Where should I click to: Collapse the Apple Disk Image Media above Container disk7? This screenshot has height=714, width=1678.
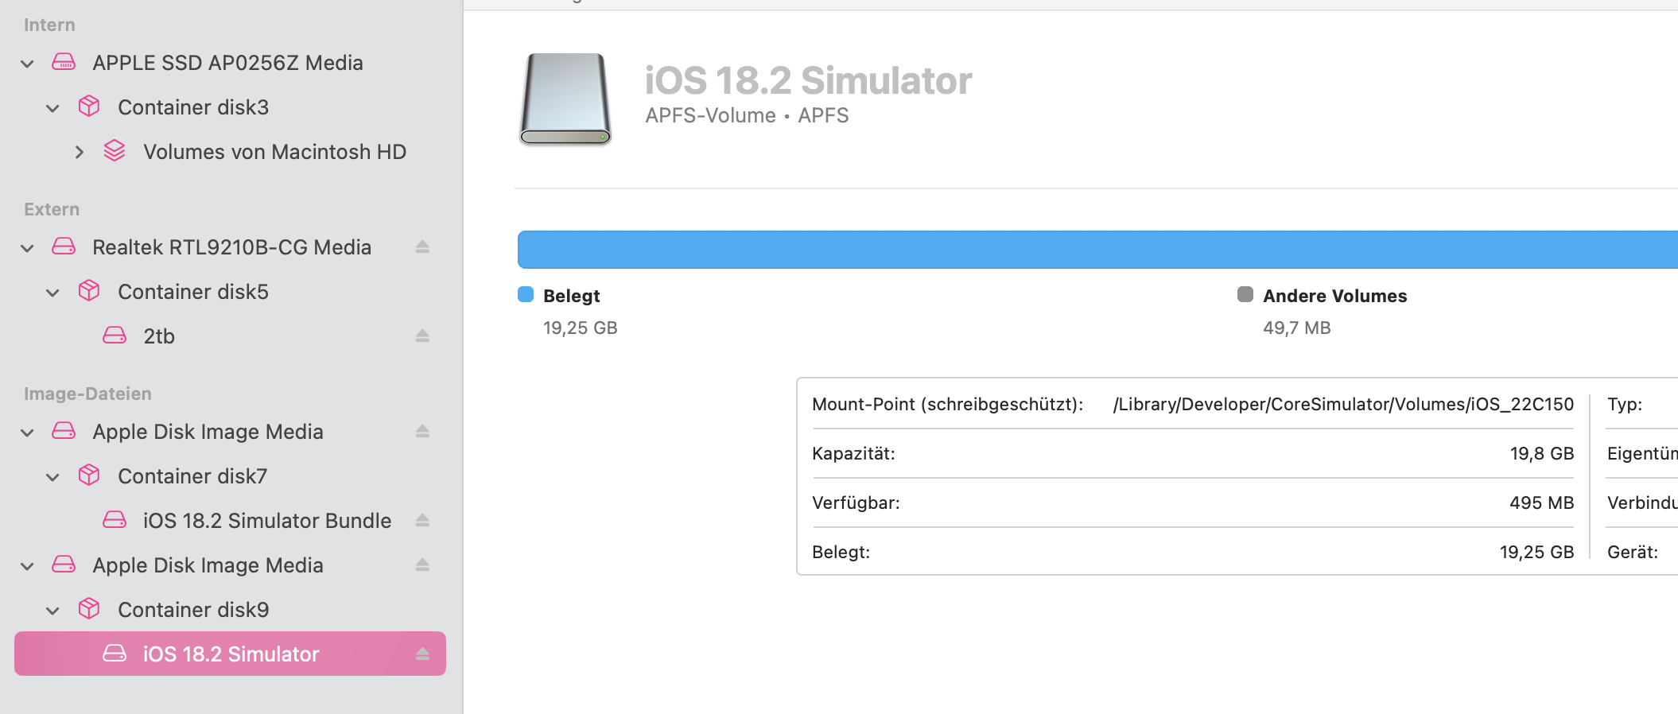click(x=28, y=433)
